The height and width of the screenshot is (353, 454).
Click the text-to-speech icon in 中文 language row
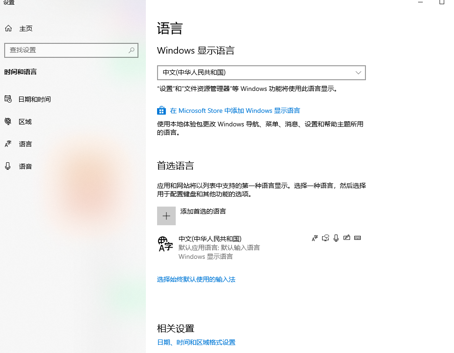pos(326,238)
